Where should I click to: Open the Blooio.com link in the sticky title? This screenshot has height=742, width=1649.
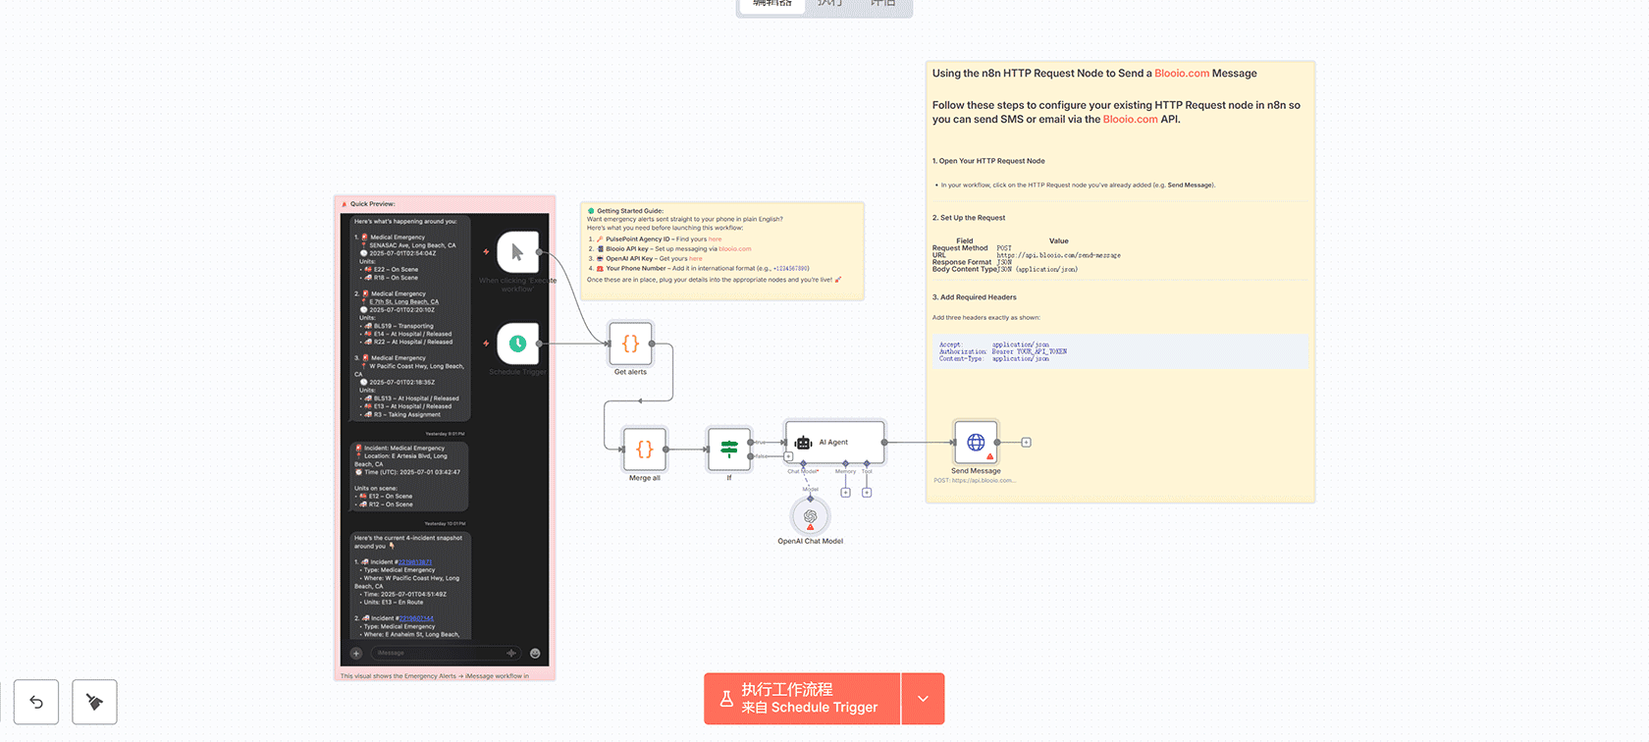[1182, 74]
